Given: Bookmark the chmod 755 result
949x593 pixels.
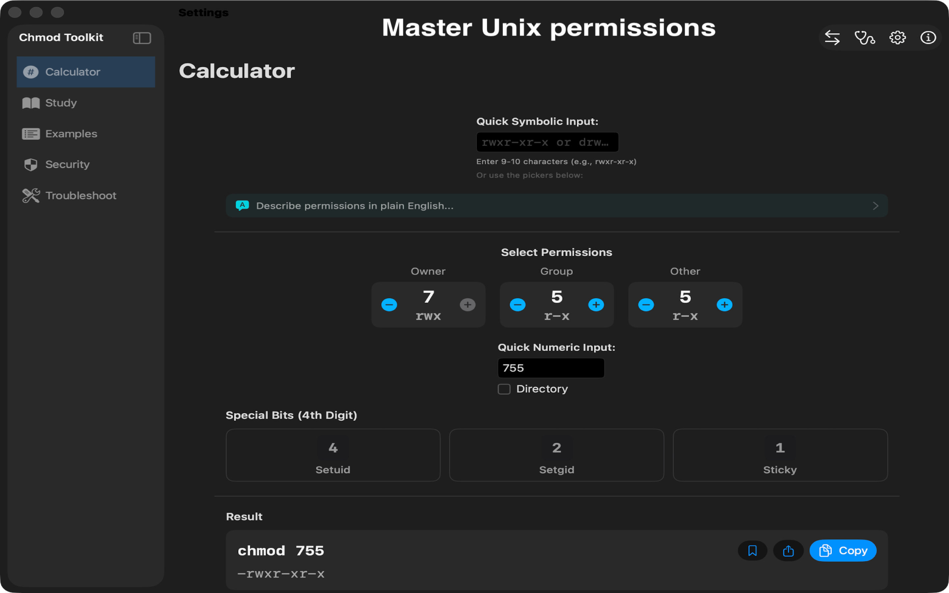Looking at the screenshot, I should coord(753,551).
